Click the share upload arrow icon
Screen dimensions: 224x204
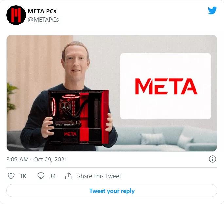[69, 176]
